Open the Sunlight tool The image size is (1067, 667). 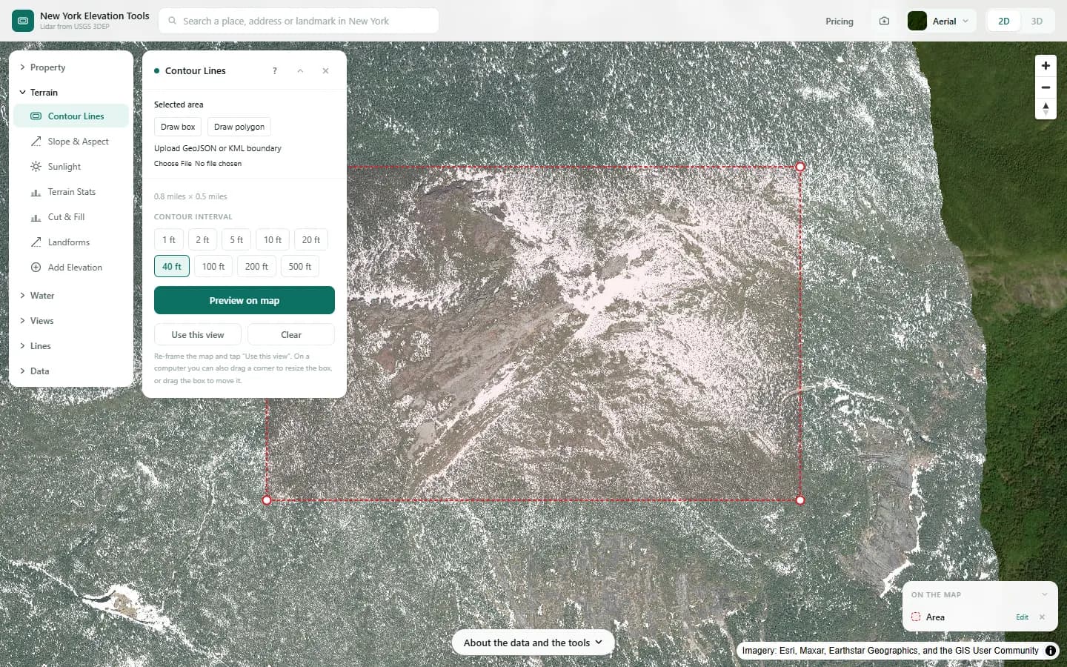click(71, 167)
